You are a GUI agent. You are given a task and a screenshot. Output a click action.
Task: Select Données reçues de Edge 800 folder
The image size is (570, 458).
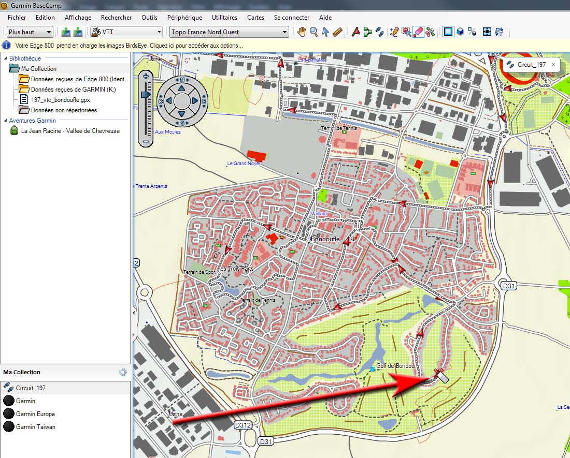point(79,79)
